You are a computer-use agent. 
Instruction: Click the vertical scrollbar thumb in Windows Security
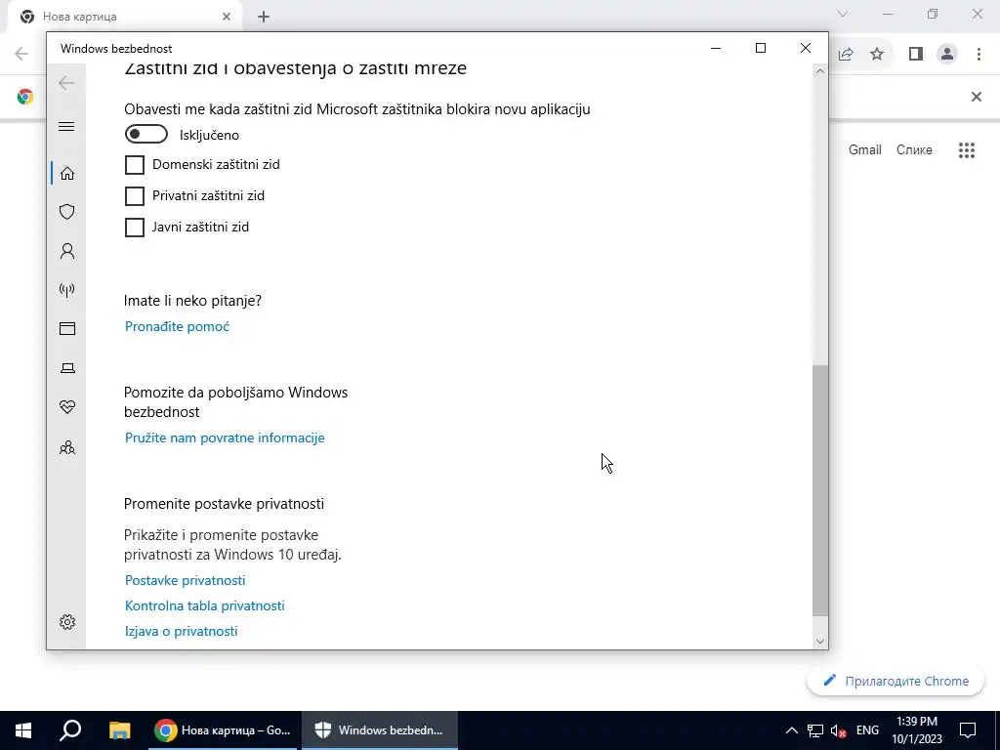pos(820,490)
